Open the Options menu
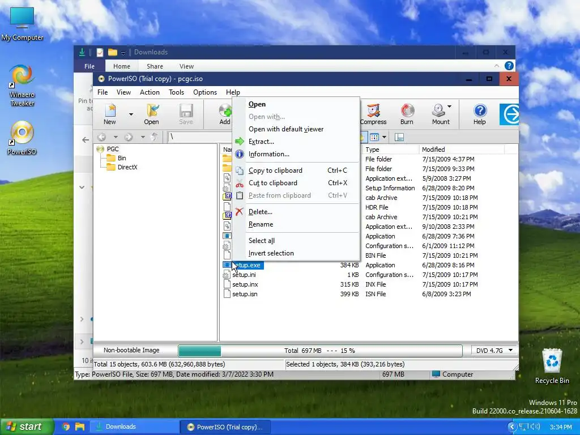The height and width of the screenshot is (435, 580). tap(205, 92)
